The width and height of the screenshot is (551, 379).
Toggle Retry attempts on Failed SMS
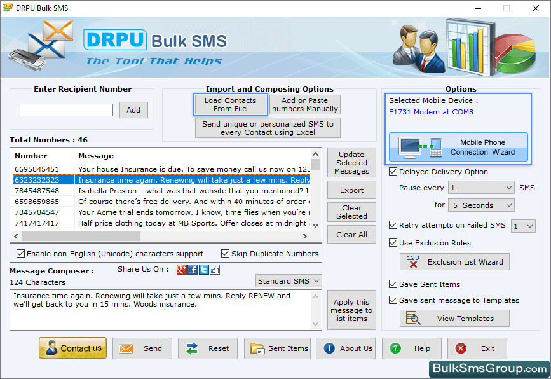(x=393, y=225)
